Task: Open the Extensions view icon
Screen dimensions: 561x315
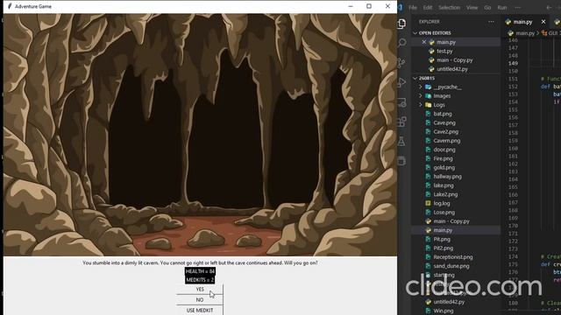Action: tap(401, 122)
